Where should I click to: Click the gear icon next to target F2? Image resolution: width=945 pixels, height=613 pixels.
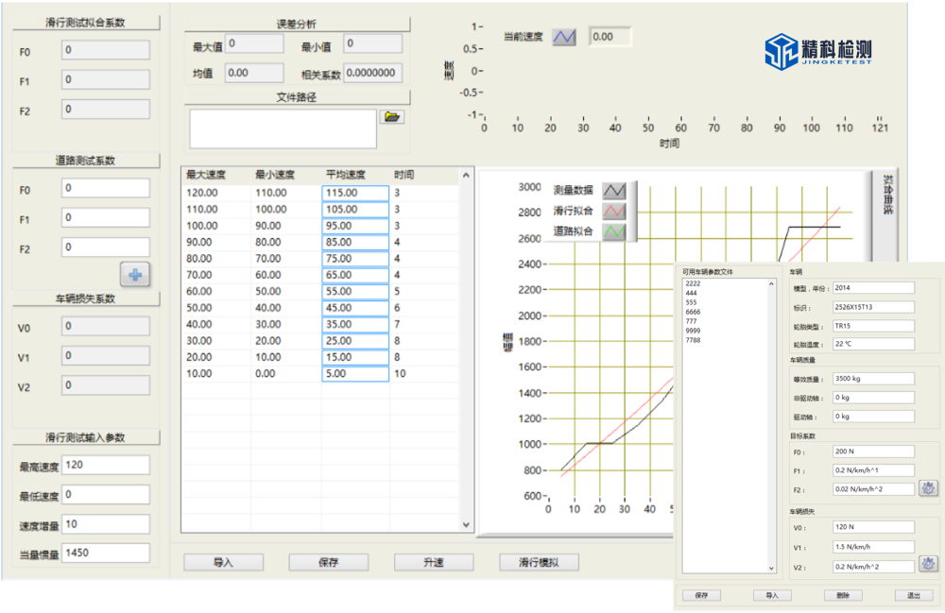pyautogui.click(x=928, y=488)
